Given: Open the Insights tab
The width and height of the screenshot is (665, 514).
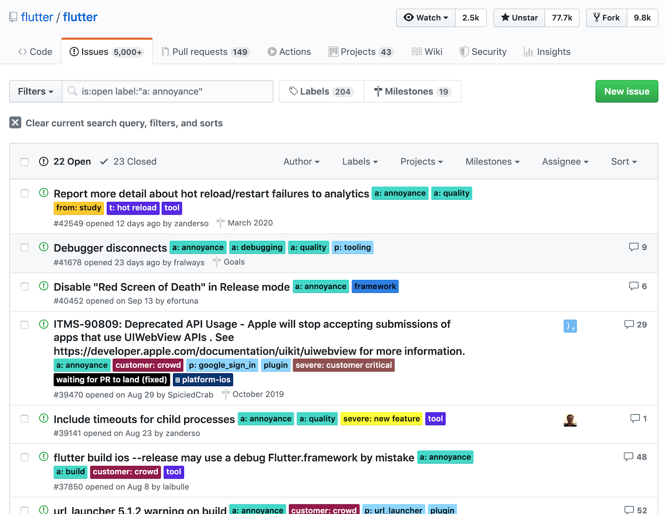Looking at the screenshot, I should (547, 51).
